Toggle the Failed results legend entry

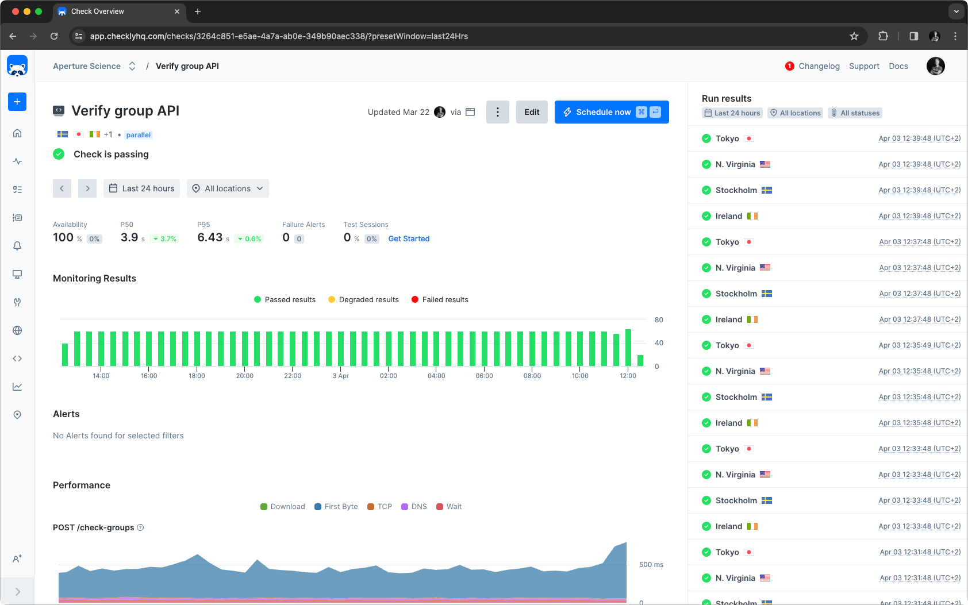(x=439, y=299)
